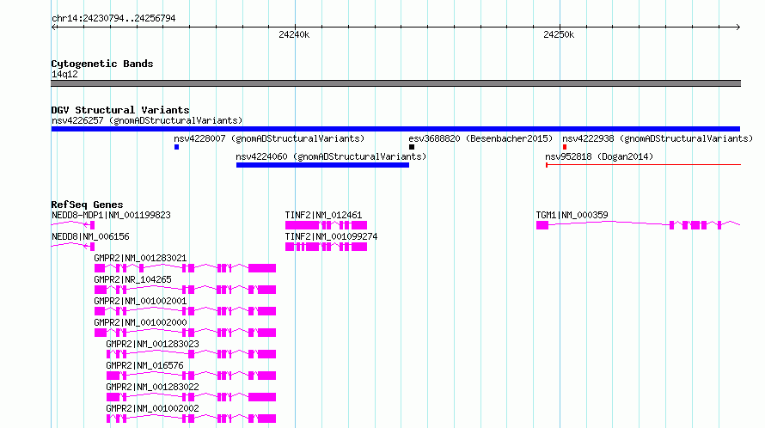Select the GMPR2 NM_001002001 transcript glyph
The image size is (765, 428).
[x=185, y=311]
